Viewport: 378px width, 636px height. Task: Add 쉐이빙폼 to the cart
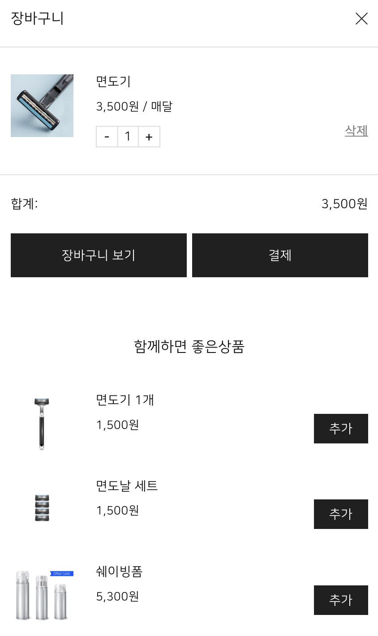341,600
